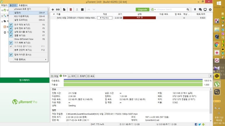Click the green Upgrade button

(x=143, y=10)
